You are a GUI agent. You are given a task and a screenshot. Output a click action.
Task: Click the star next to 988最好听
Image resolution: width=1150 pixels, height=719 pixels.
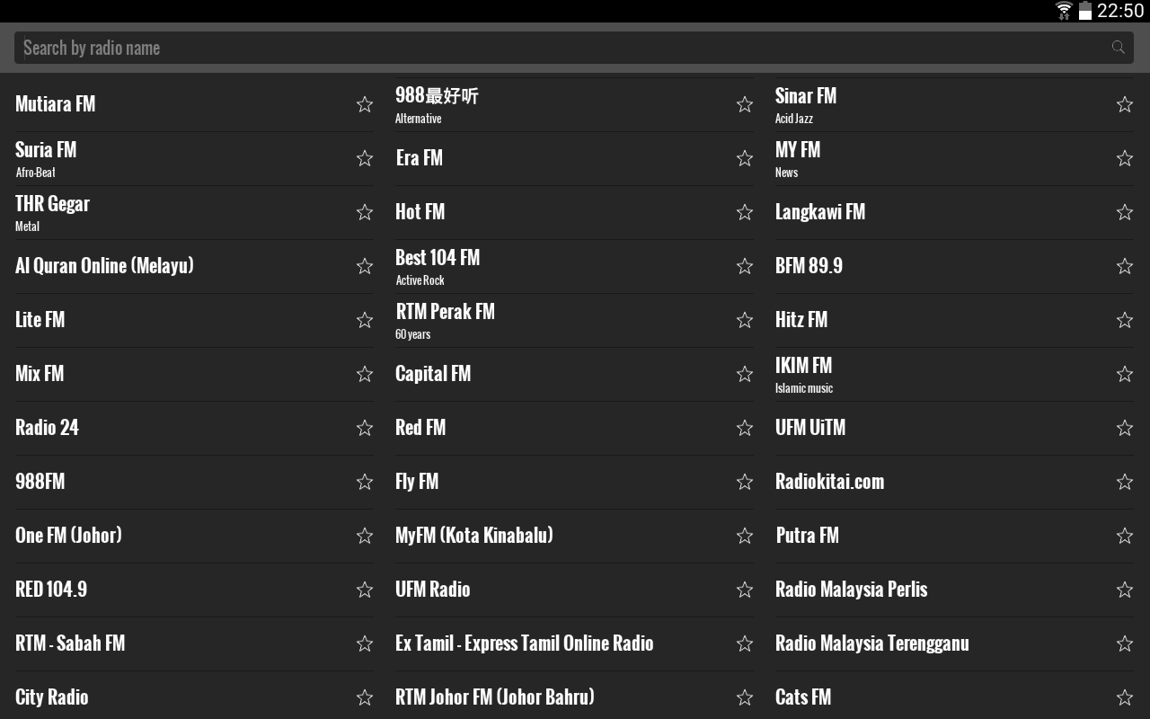pos(745,104)
